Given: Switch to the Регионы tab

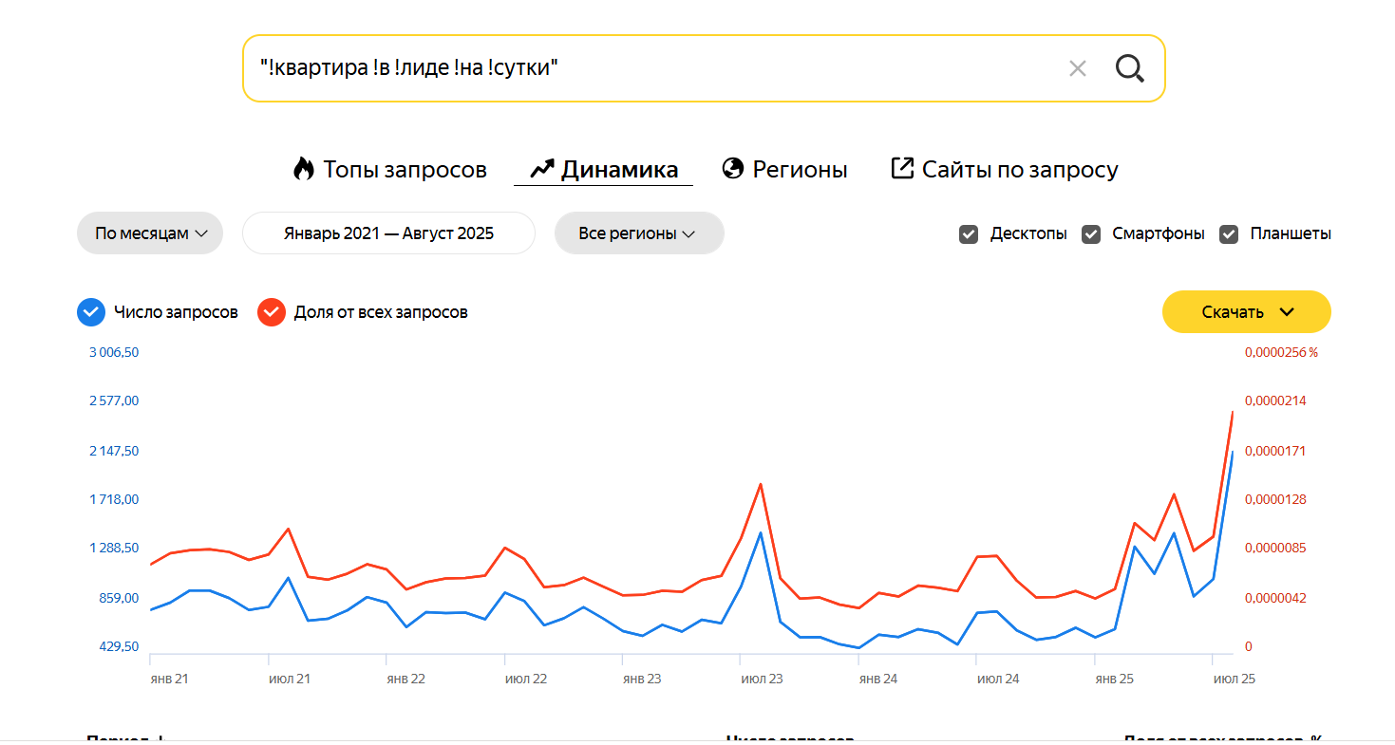Looking at the screenshot, I should coord(800,170).
